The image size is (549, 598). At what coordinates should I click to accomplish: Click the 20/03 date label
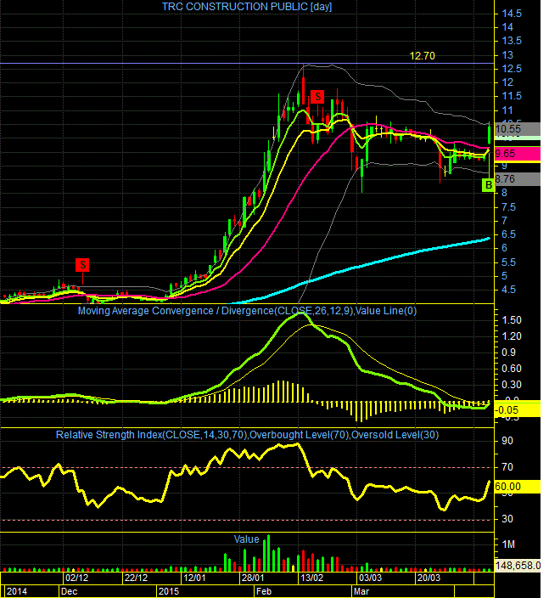click(x=429, y=578)
